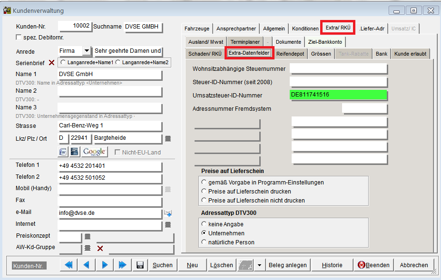Click the green Umsatzsteuer-ID-Nummer field

pyautogui.click(x=338, y=95)
